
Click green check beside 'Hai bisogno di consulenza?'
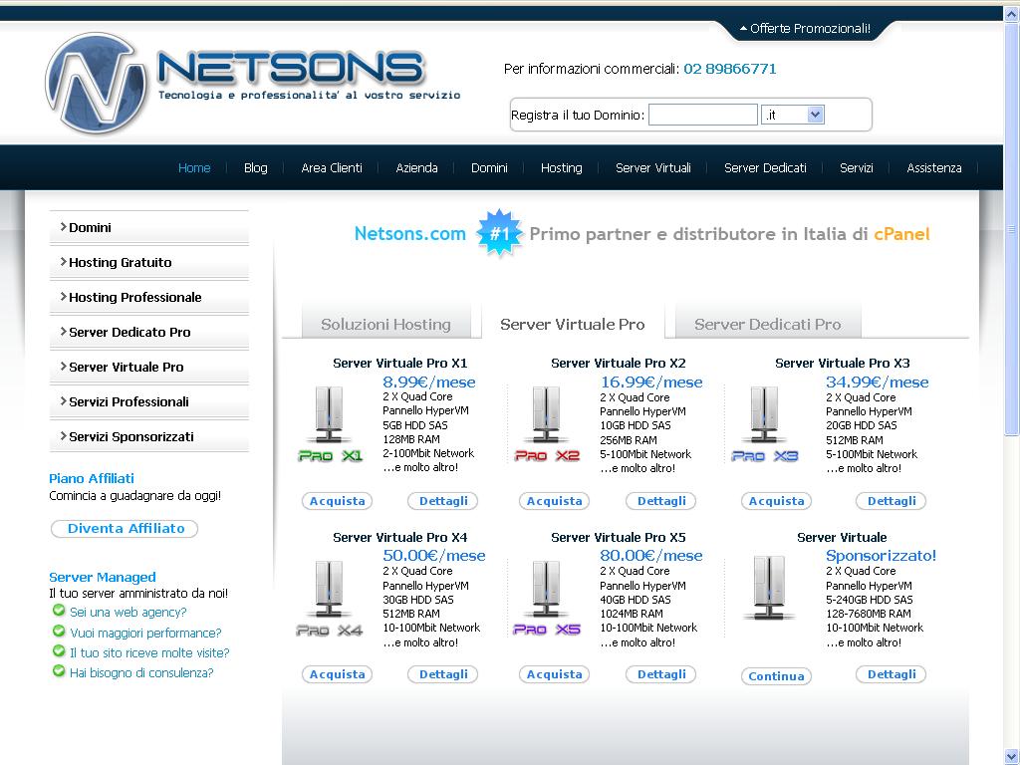click(x=59, y=671)
